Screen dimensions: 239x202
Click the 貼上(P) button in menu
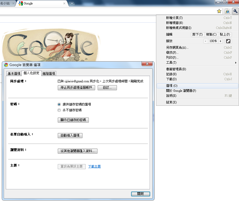tap(225, 34)
